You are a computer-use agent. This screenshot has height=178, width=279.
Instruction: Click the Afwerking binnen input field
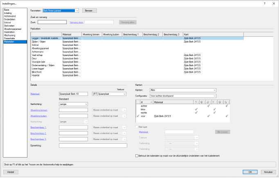pos(73,110)
